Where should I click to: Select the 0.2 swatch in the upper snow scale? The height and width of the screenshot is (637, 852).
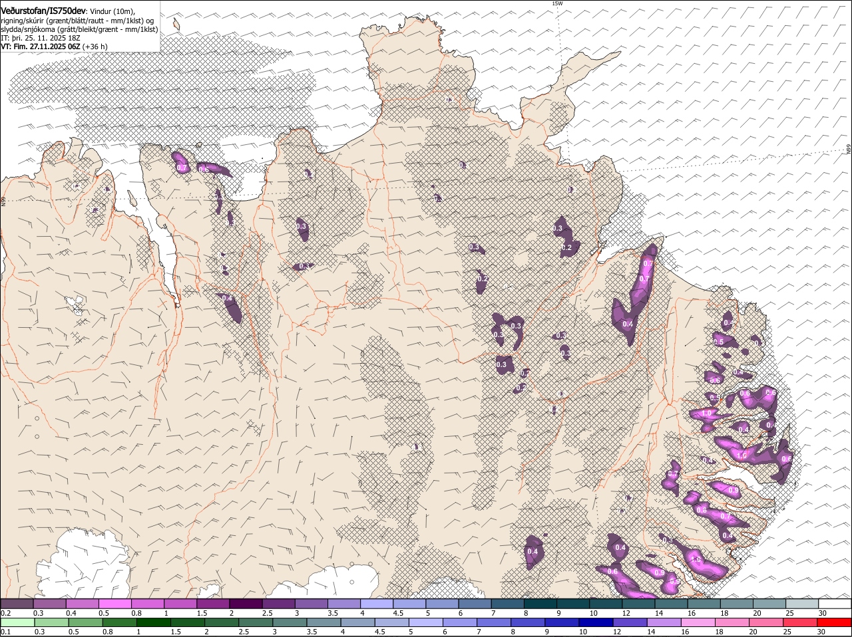click(17, 604)
